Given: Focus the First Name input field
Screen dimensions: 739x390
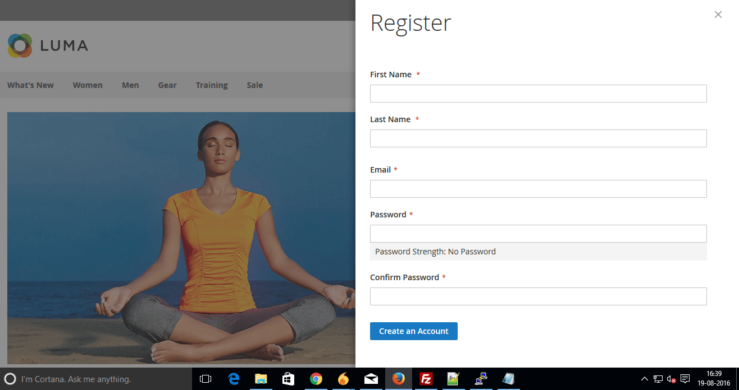Looking at the screenshot, I should [x=538, y=94].
